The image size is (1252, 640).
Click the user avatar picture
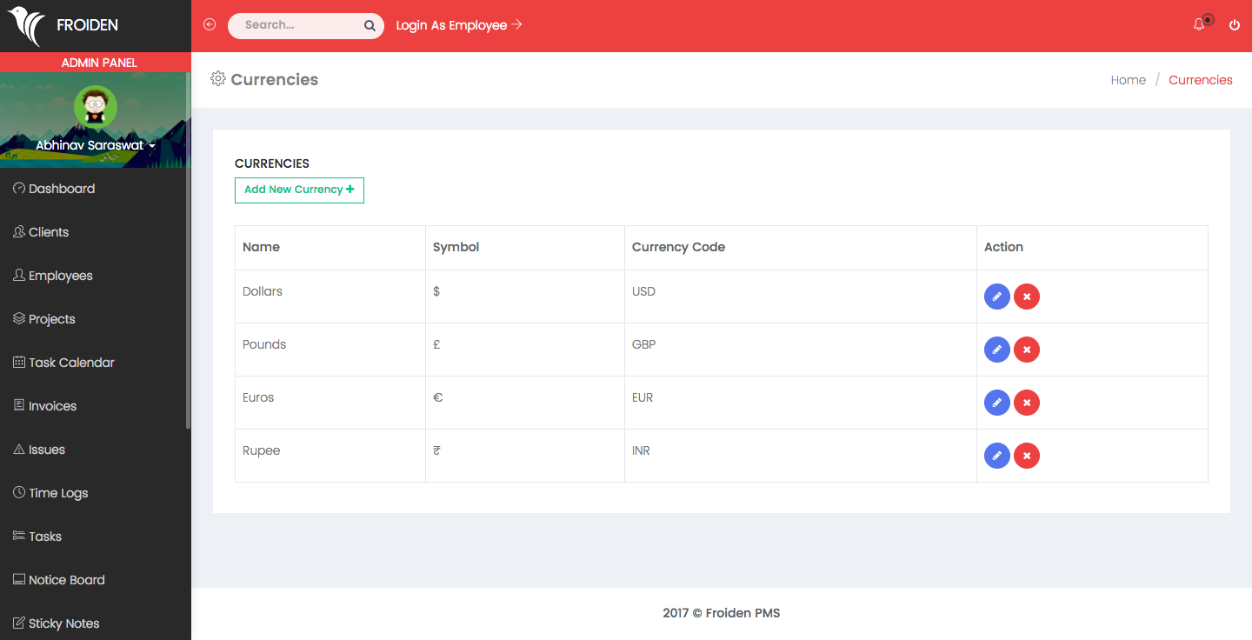pyautogui.click(x=96, y=107)
